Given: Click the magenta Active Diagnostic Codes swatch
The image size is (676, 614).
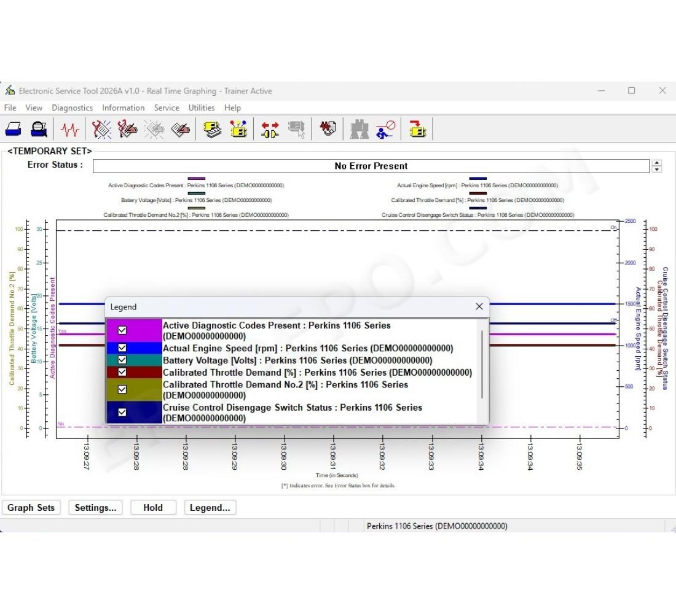Looking at the screenshot, I should 134,330.
